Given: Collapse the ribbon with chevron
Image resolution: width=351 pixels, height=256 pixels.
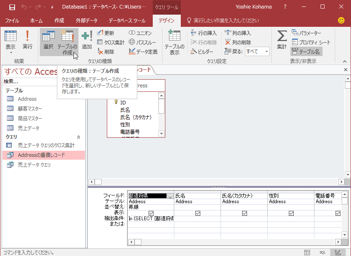Looking at the screenshot, I should click(x=344, y=61).
